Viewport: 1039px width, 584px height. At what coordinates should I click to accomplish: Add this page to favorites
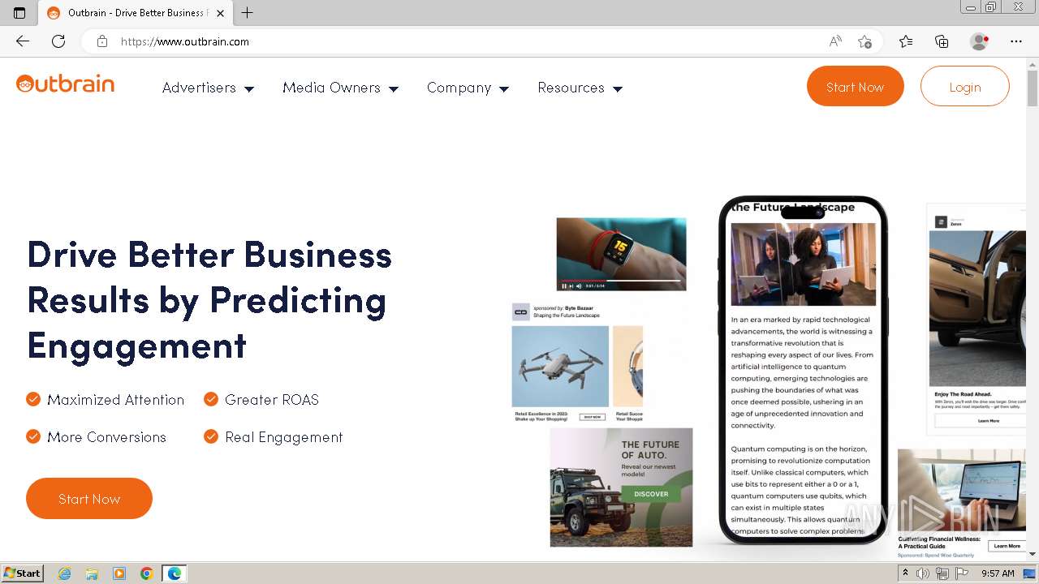864,41
